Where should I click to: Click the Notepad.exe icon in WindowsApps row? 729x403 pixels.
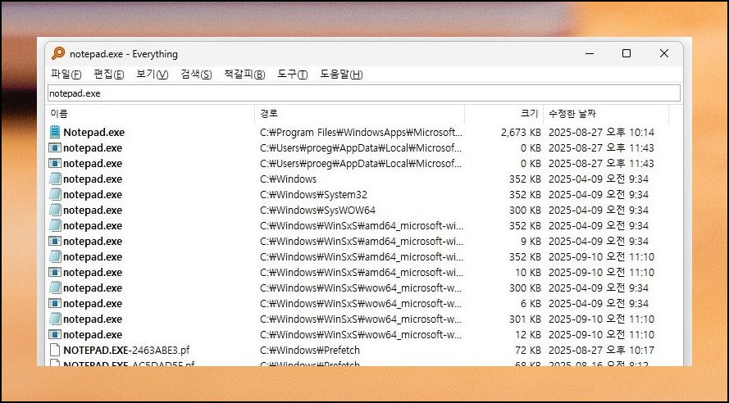pyautogui.click(x=55, y=133)
